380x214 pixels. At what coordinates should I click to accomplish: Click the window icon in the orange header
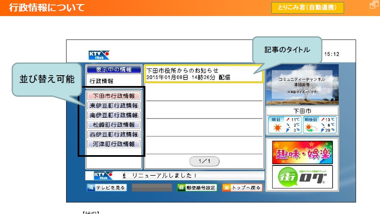(x=373, y=5)
